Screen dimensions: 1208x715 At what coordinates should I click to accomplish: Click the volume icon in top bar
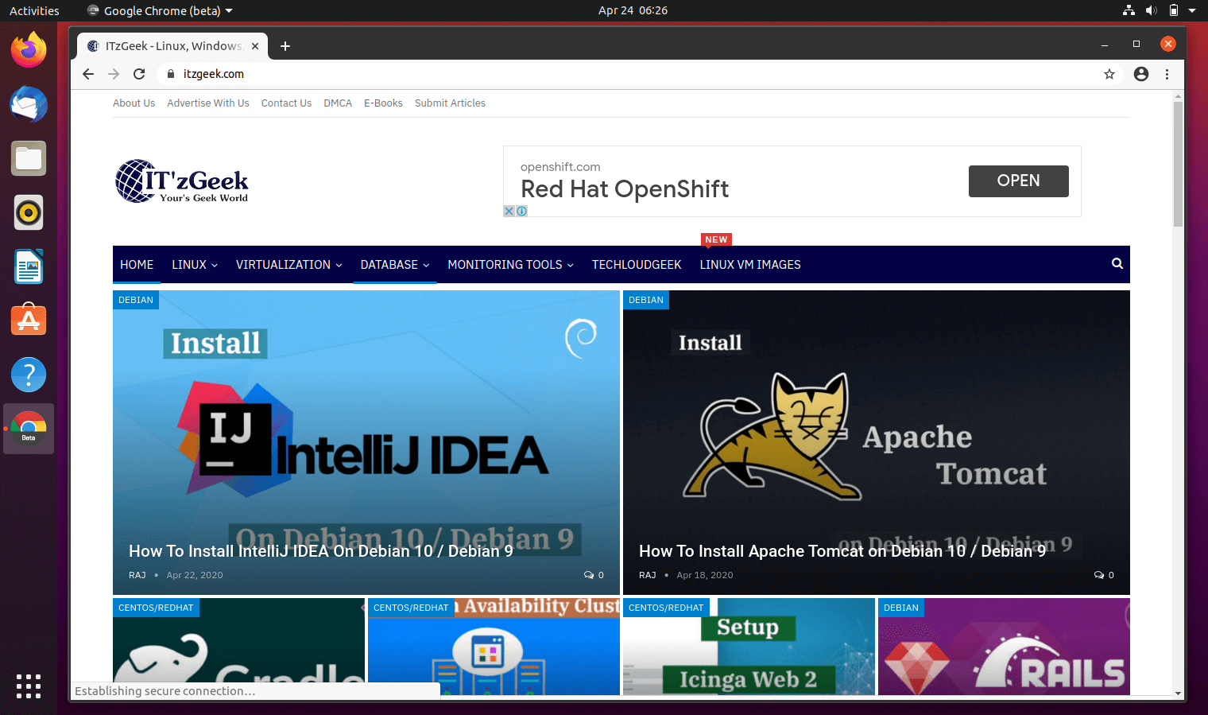tap(1151, 10)
